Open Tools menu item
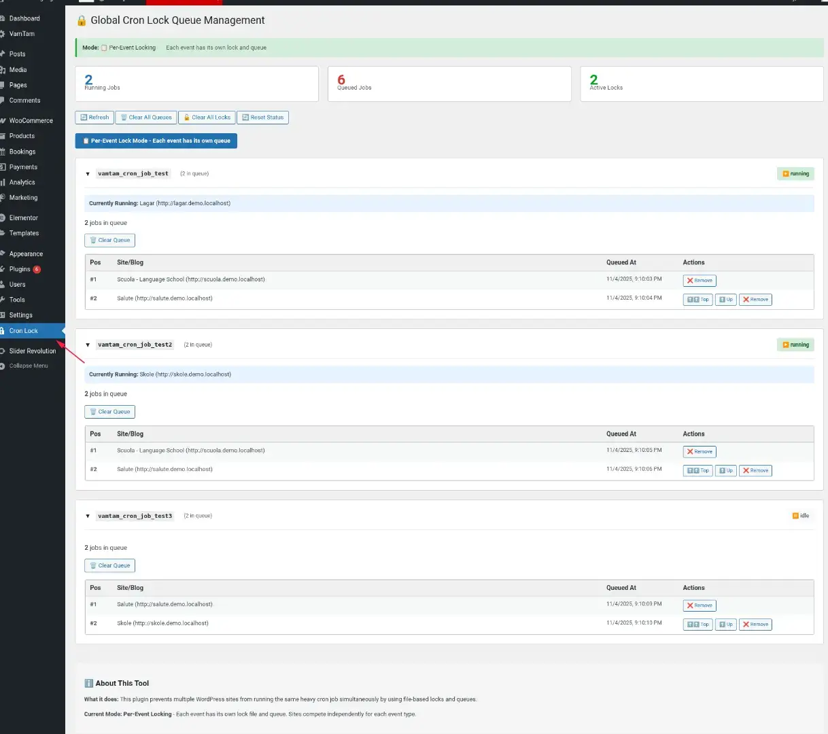The height and width of the screenshot is (734, 828). tap(17, 300)
